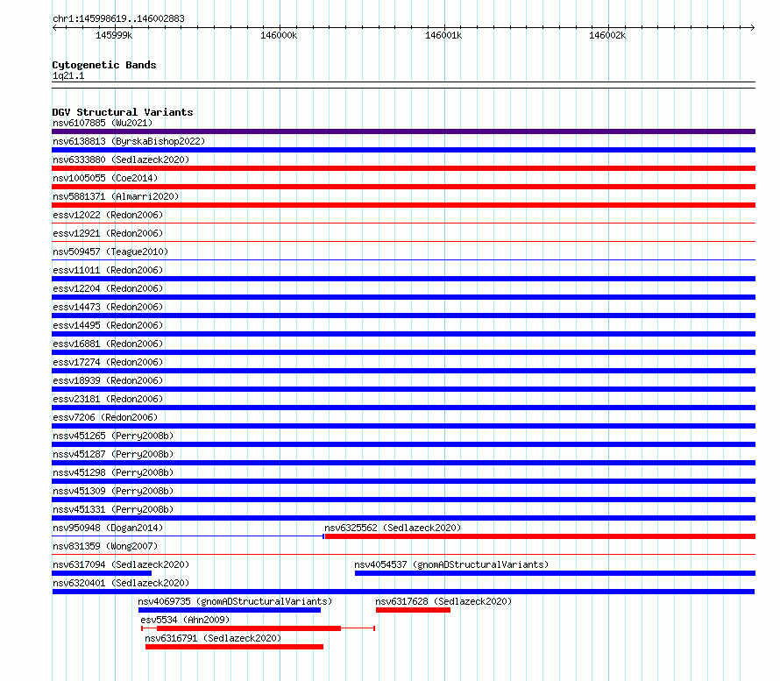This screenshot has height=681, width=780.
Task: Select the nssv451331 (Perry2008b) label
Action: pyautogui.click(x=113, y=509)
